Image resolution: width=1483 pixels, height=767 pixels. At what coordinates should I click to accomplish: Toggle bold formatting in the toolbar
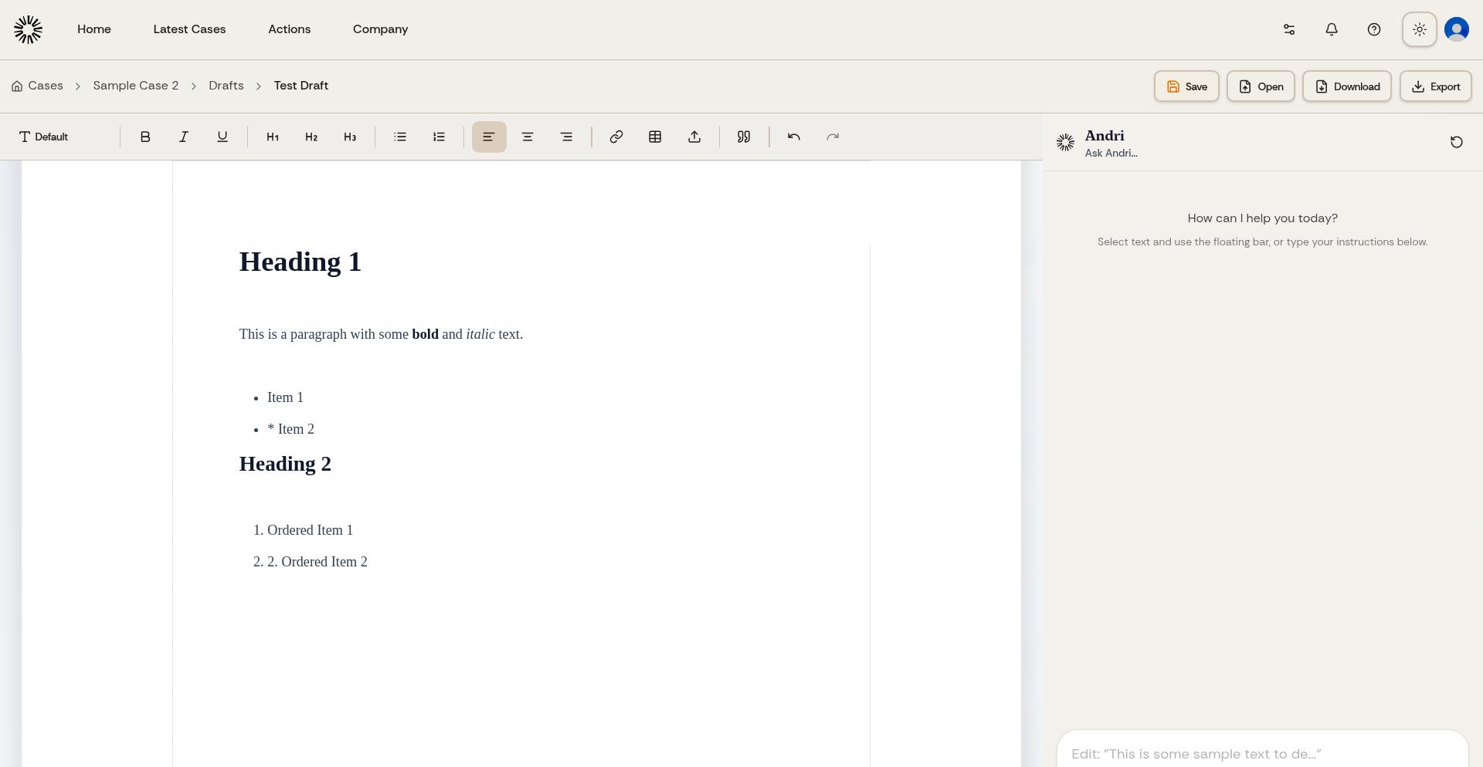click(x=145, y=137)
